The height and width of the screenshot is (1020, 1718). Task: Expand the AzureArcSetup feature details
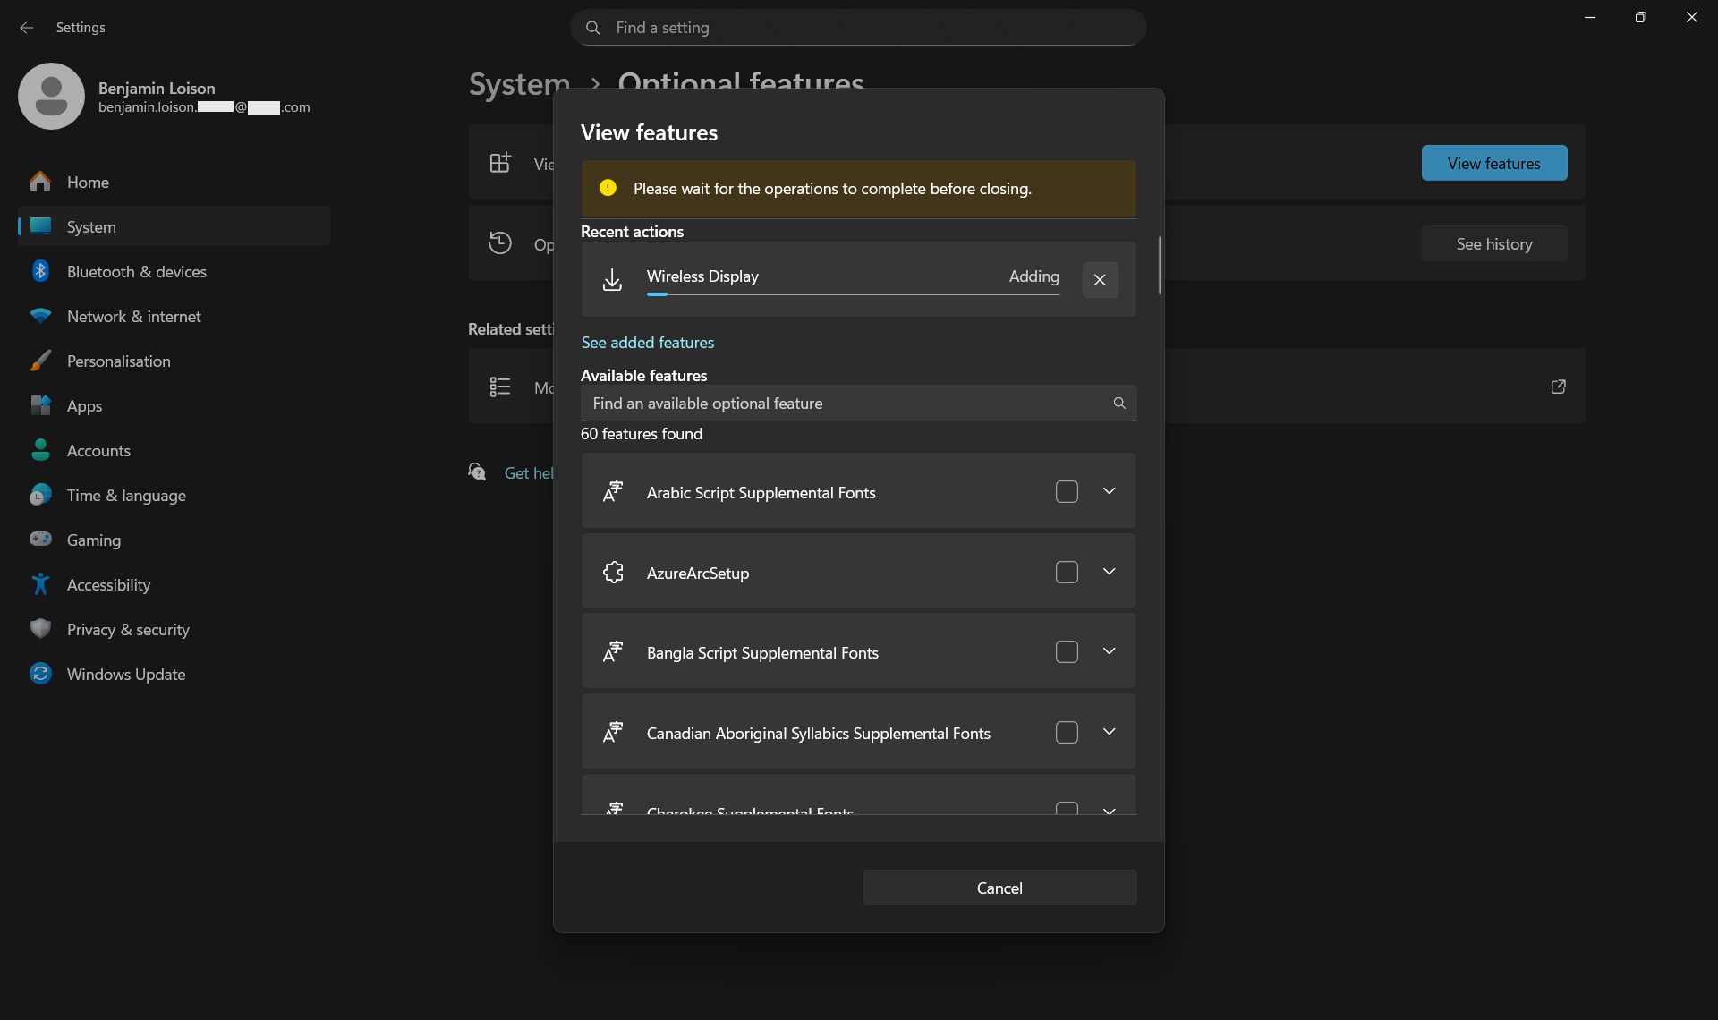1109,572
